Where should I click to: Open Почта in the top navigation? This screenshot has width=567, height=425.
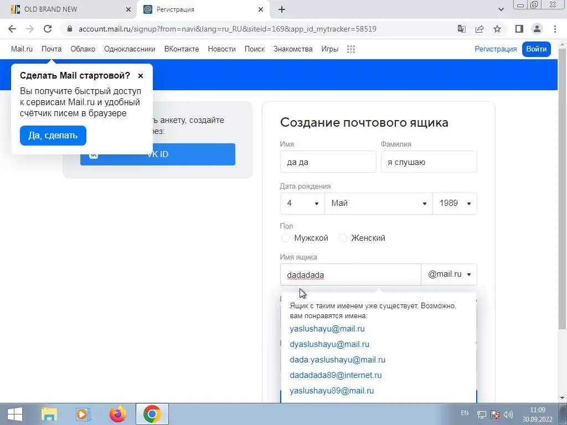click(x=51, y=49)
